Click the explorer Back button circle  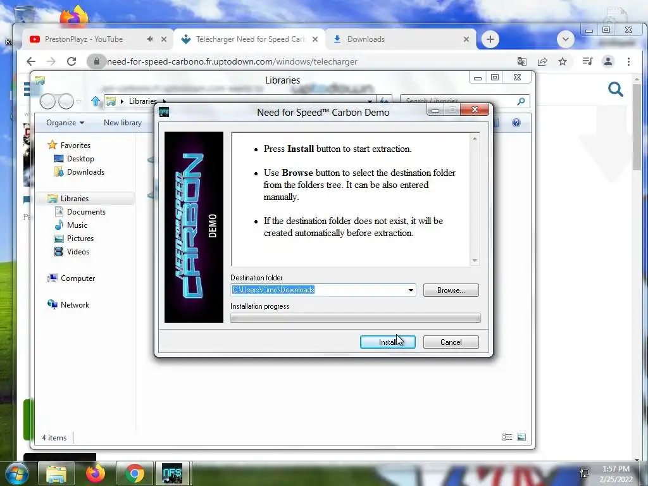point(47,101)
